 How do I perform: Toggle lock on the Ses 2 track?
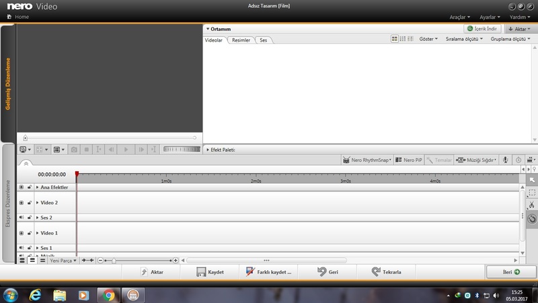[30, 217]
